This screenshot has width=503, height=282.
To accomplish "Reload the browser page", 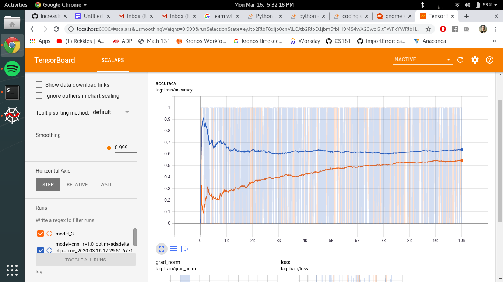I will point(56,29).
